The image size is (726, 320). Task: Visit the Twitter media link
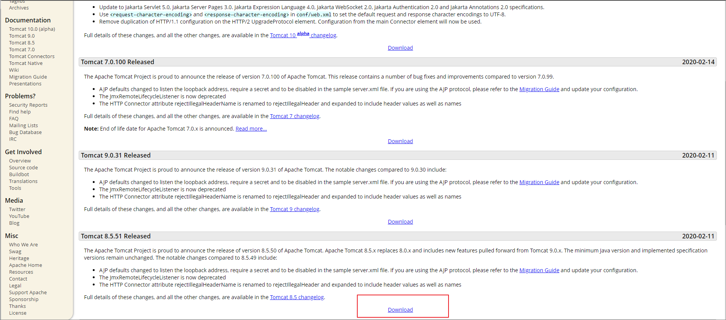[17, 209]
